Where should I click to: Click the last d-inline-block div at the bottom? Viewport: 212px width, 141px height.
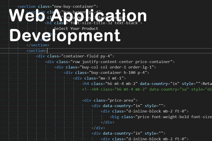tap(145, 139)
